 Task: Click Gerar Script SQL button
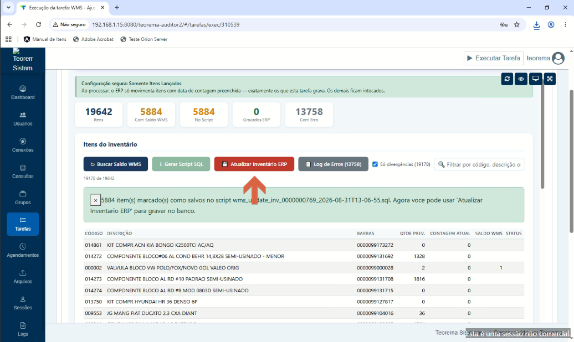(x=181, y=164)
